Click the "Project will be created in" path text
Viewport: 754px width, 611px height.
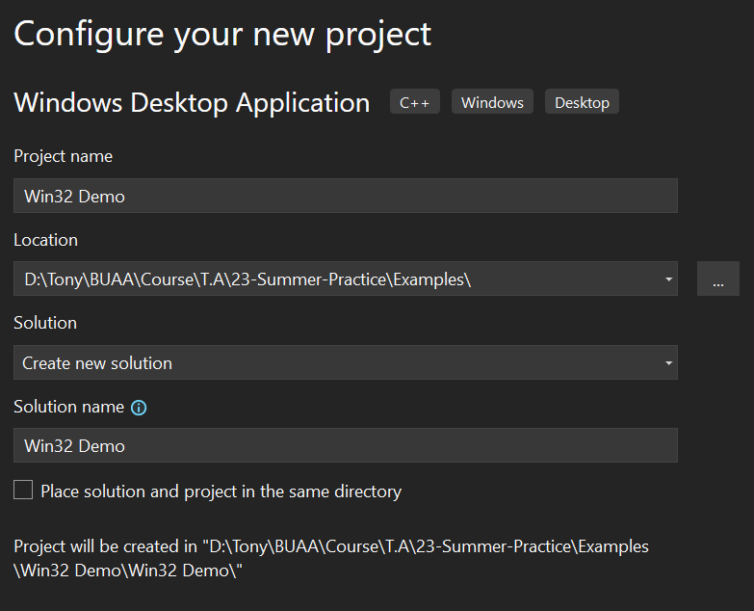click(330, 558)
